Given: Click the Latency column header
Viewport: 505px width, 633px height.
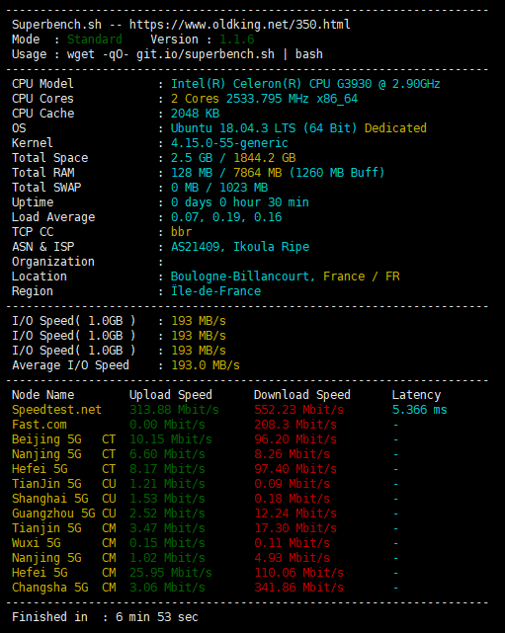Looking at the screenshot, I should coord(416,395).
